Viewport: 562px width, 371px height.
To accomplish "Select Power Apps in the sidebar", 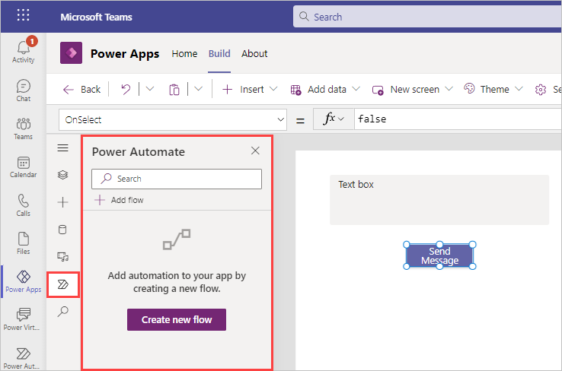I will pos(24,282).
